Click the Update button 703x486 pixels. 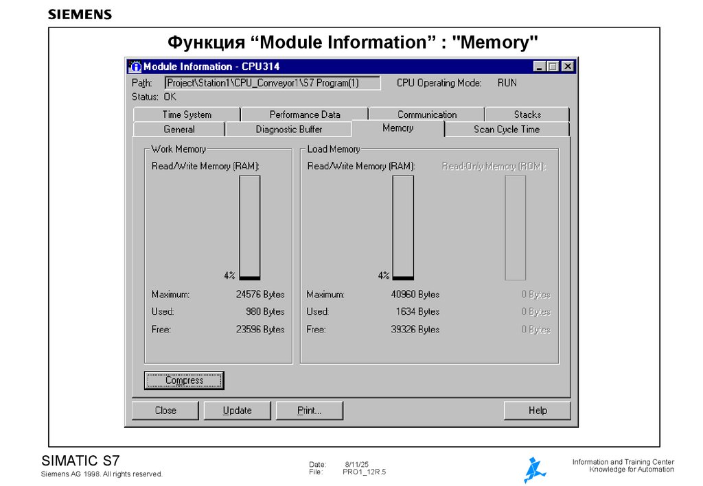pyautogui.click(x=237, y=410)
